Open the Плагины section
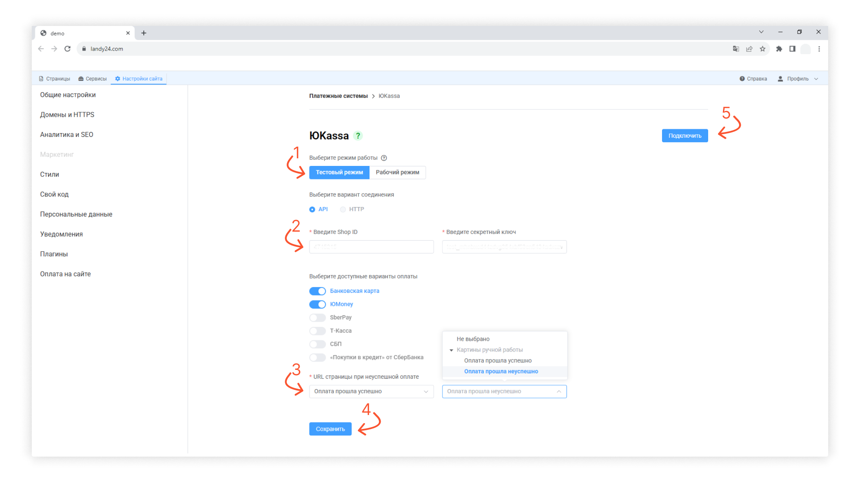 [x=54, y=254]
